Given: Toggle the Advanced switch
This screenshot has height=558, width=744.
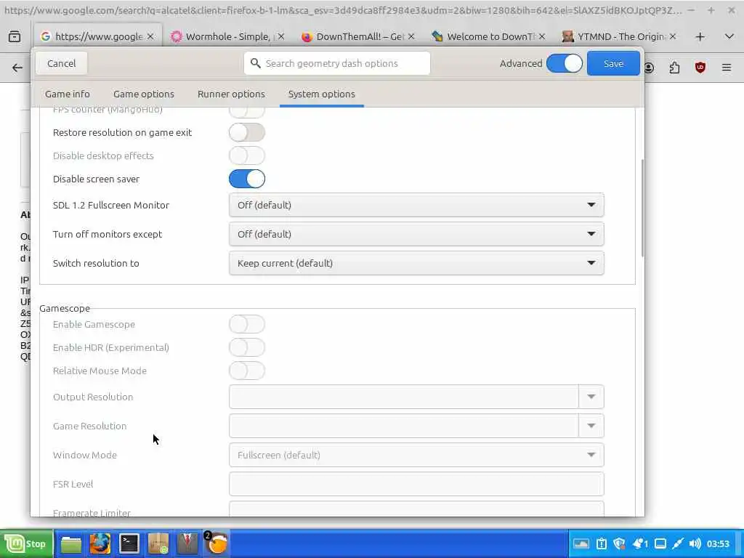Looking at the screenshot, I should point(564,64).
